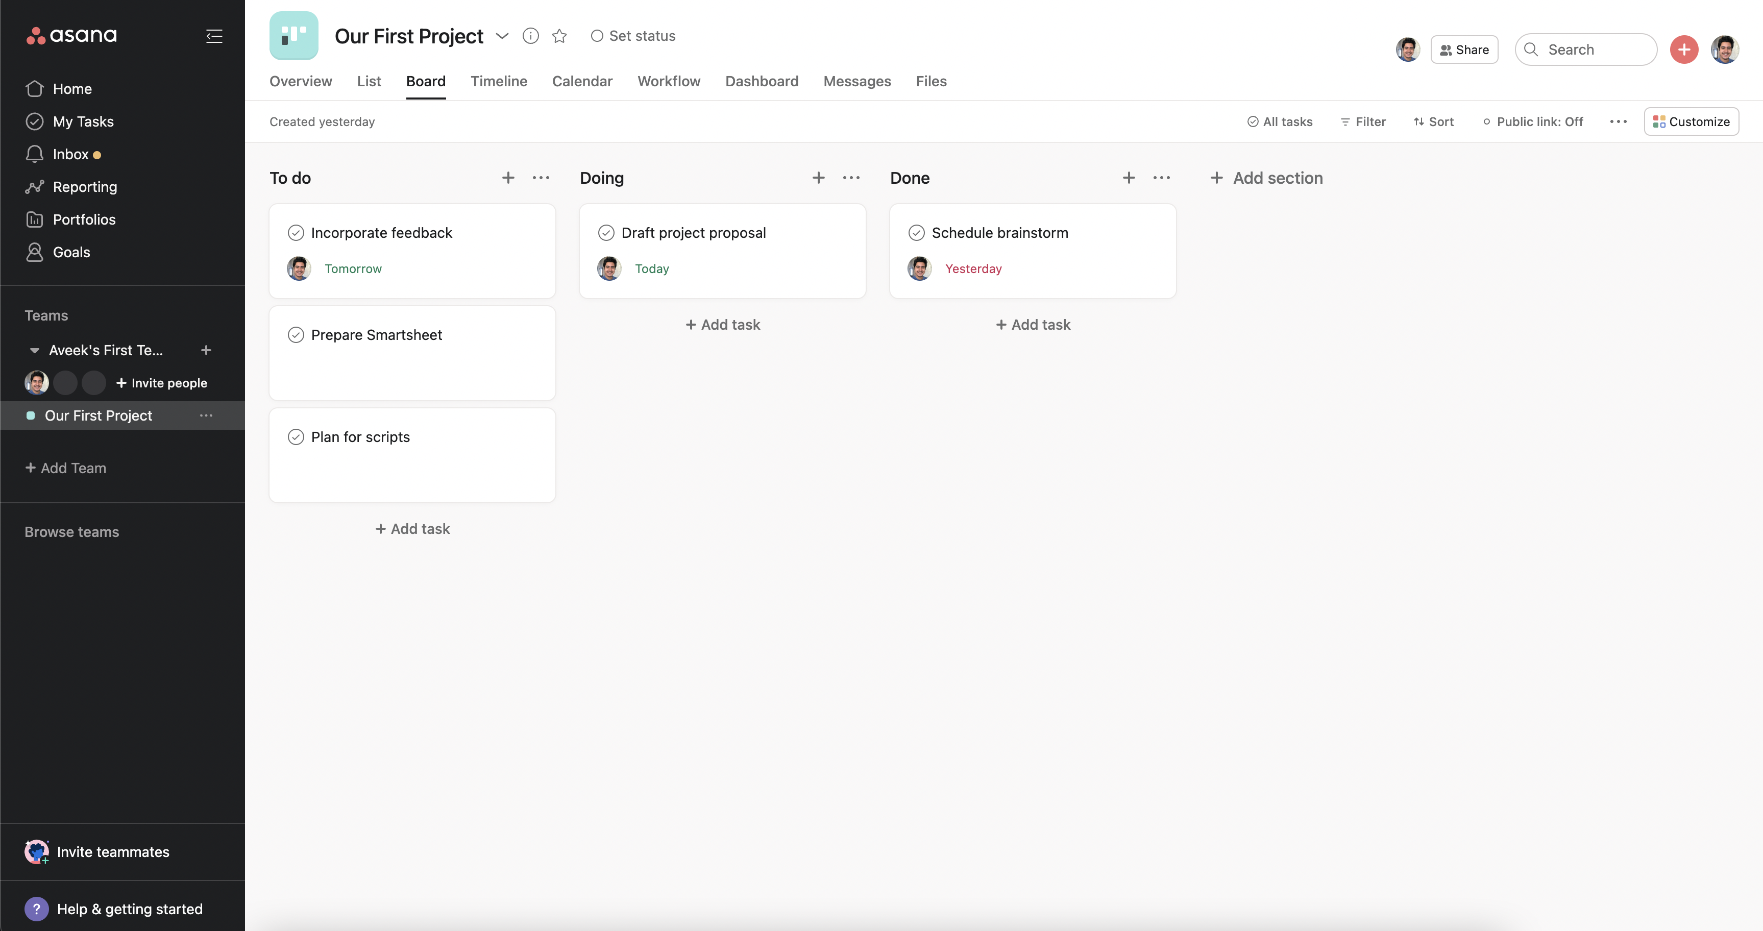Image resolution: width=1763 pixels, height=931 pixels.
Task: Collapse the sidebar with the hamburger icon
Action: click(x=213, y=36)
